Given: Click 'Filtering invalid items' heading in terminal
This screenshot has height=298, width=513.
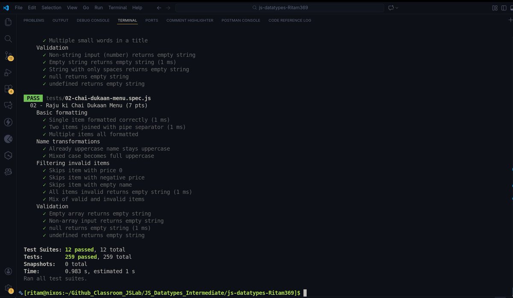Looking at the screenshot, I should [73, 163].
